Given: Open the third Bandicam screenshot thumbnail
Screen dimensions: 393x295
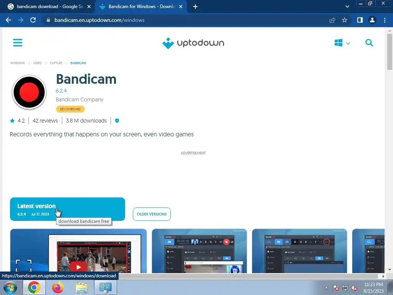Looking at the screenshot, I should [x=299, y=251].
